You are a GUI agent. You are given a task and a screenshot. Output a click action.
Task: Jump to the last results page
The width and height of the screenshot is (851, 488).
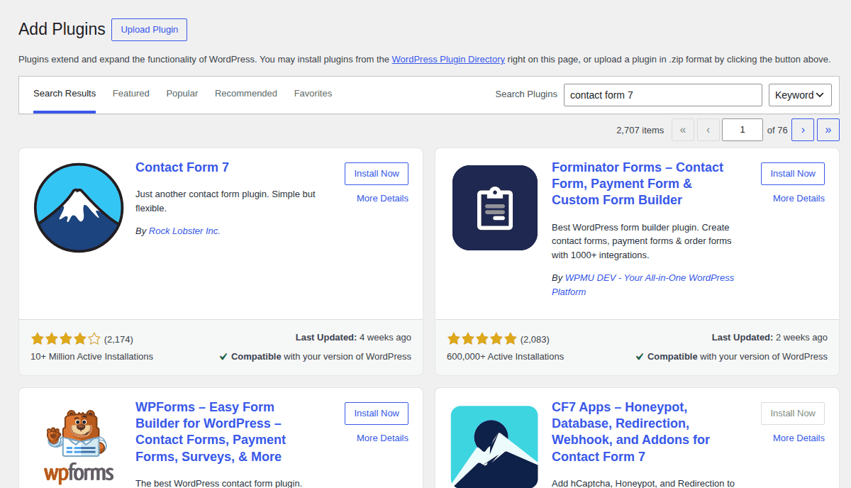pyautogui.click(x=828, y=130)
